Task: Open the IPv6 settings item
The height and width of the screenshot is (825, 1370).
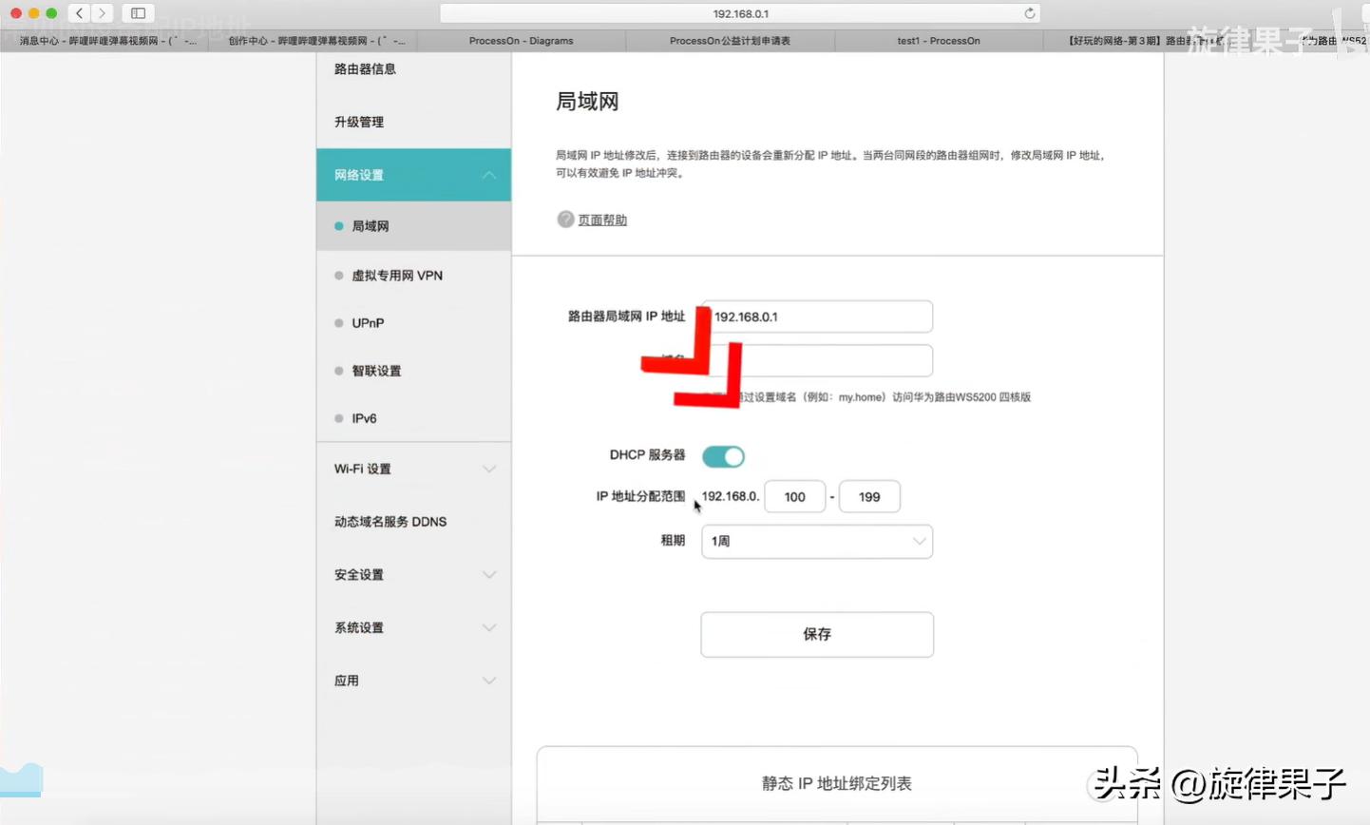Action: [364, 418]
